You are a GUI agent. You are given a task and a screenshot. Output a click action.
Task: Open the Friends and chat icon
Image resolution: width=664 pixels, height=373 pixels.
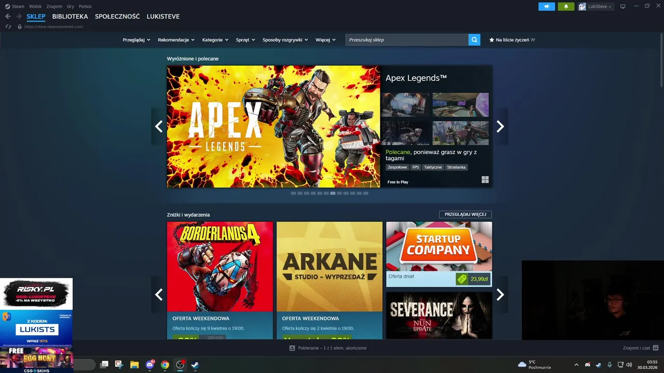656,348
